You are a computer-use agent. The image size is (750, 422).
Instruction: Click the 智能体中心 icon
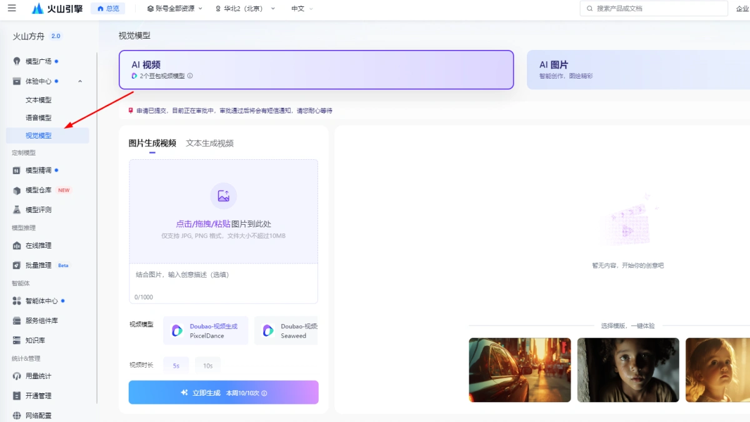(17, 301)
